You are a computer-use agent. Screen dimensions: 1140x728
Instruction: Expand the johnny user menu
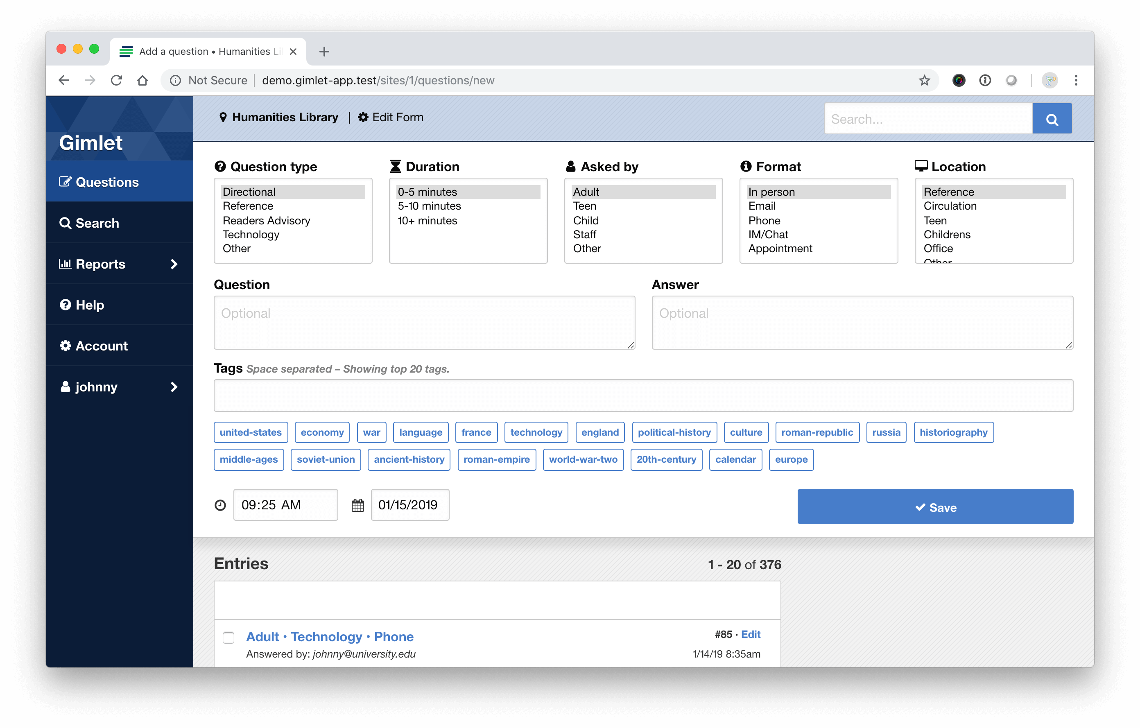pos(120,387)
